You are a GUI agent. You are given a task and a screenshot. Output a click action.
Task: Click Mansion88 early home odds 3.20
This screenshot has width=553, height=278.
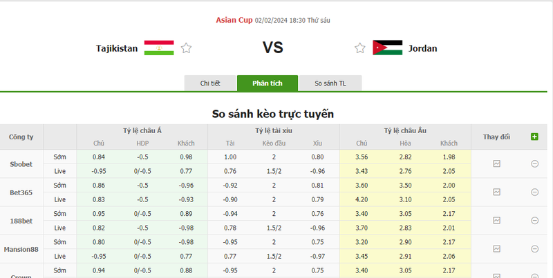(x=362, y=242)
